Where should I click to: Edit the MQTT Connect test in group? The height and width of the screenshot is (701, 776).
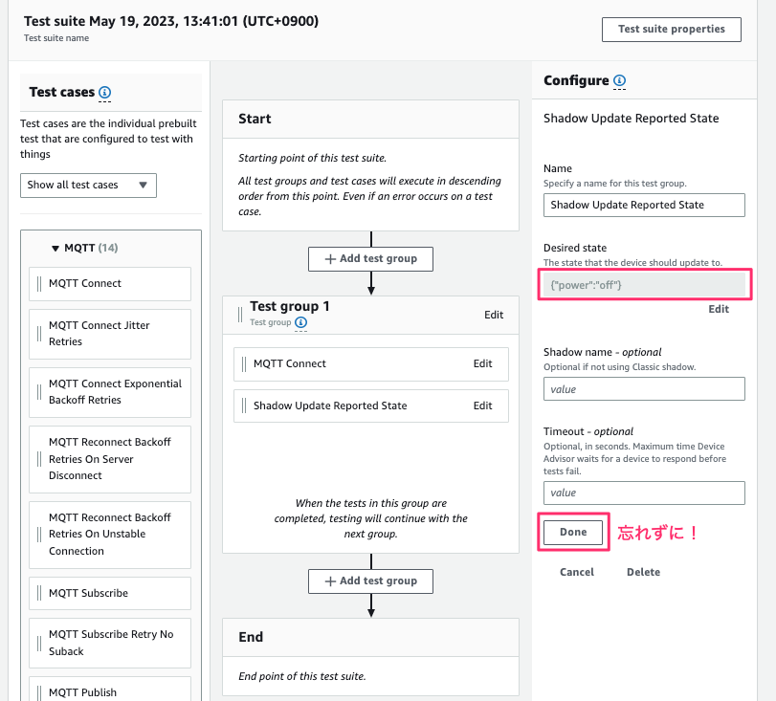point(482,363)
